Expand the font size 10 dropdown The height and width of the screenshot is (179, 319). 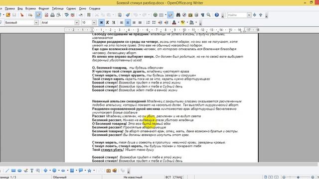(x=94, y=22)
